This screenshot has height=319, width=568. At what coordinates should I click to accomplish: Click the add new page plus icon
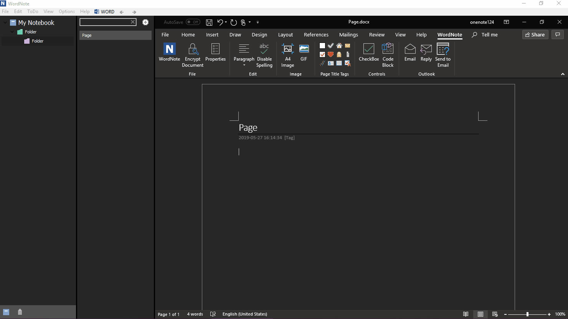tap(145, 22)
